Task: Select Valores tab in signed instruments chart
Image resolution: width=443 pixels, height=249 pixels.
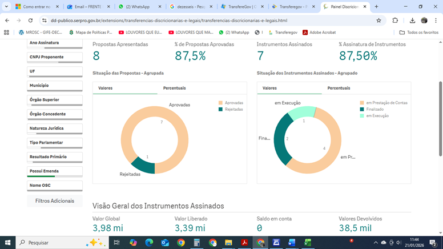Action: pos(269,88)
